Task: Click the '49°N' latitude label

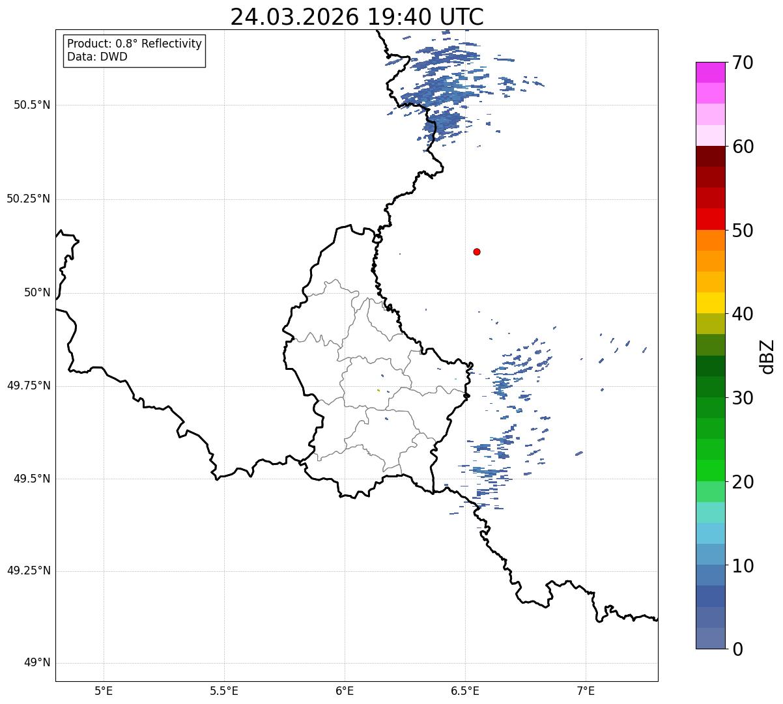Action: pos(37,663)
